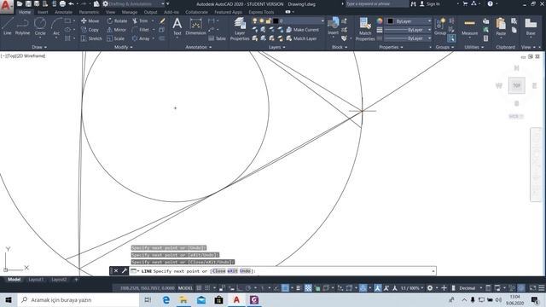Expand the Annotation panel

coord(198,47)
